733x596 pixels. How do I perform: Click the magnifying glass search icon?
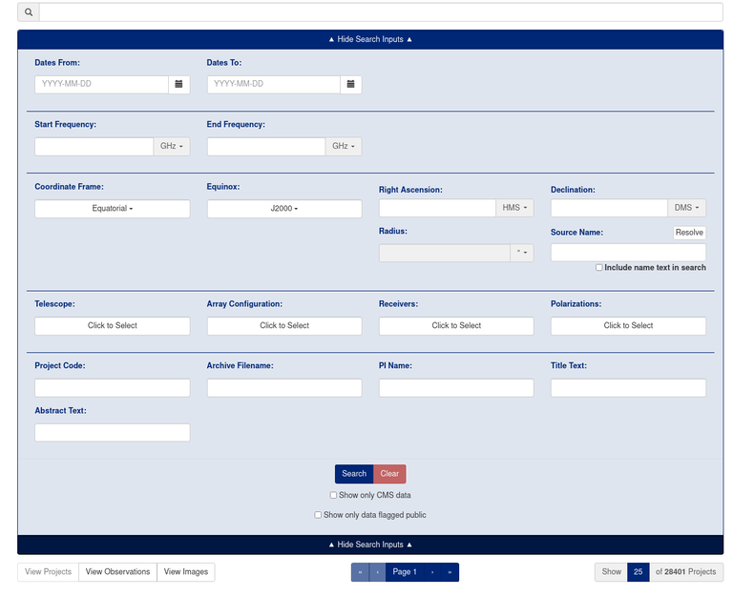tap(28, 12)
